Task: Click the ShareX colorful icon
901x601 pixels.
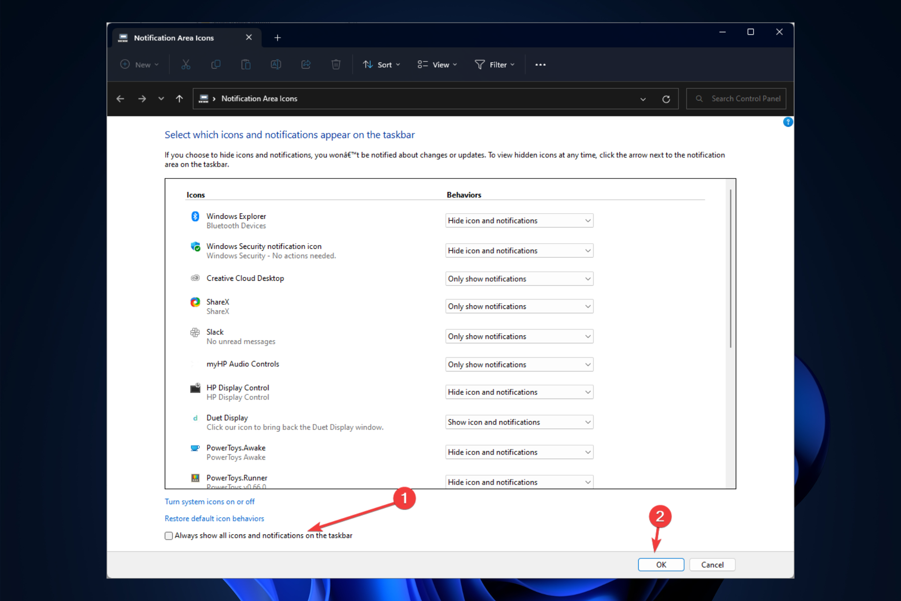Action: click(195, 302)
